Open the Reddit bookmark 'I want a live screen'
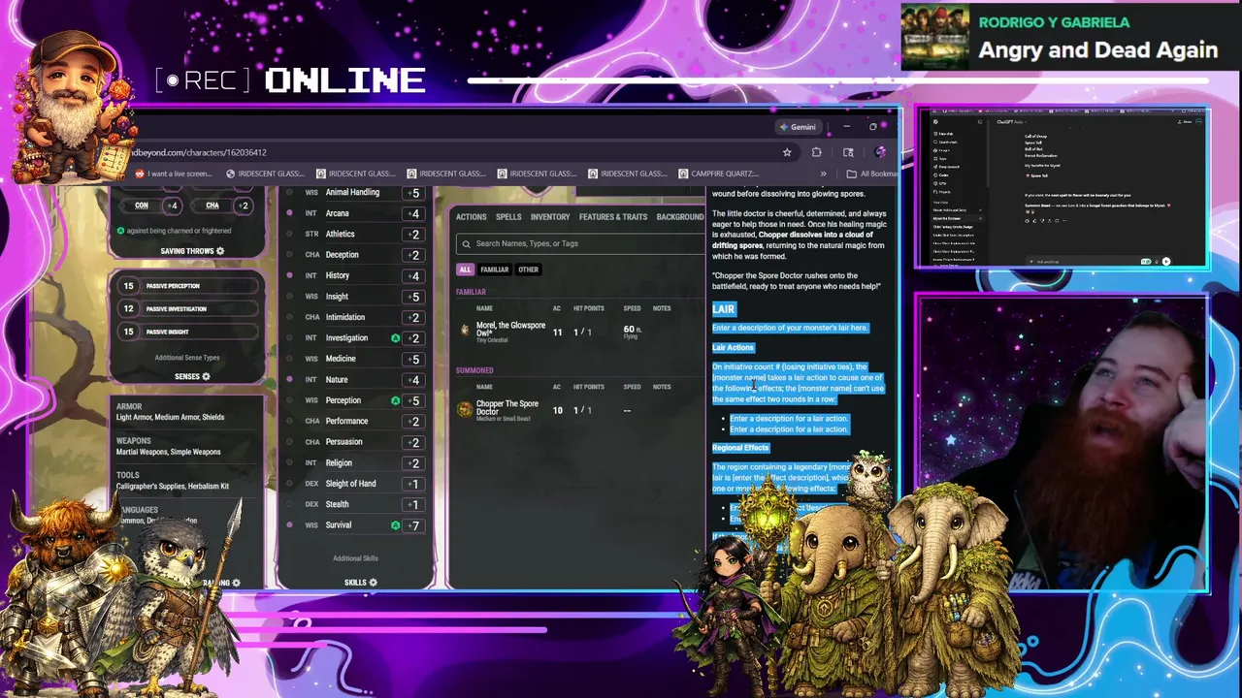Viewport: 1242px width, 698px height. click(174, 174)
